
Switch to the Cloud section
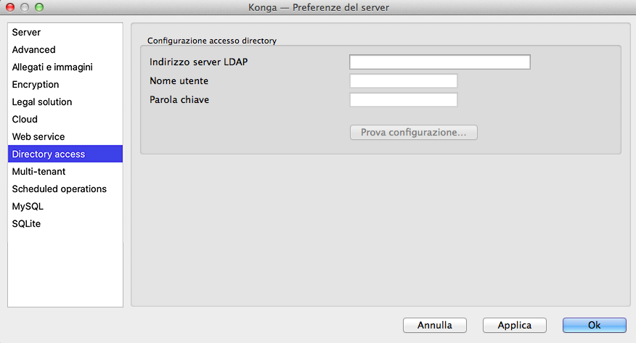pos(25,120)
